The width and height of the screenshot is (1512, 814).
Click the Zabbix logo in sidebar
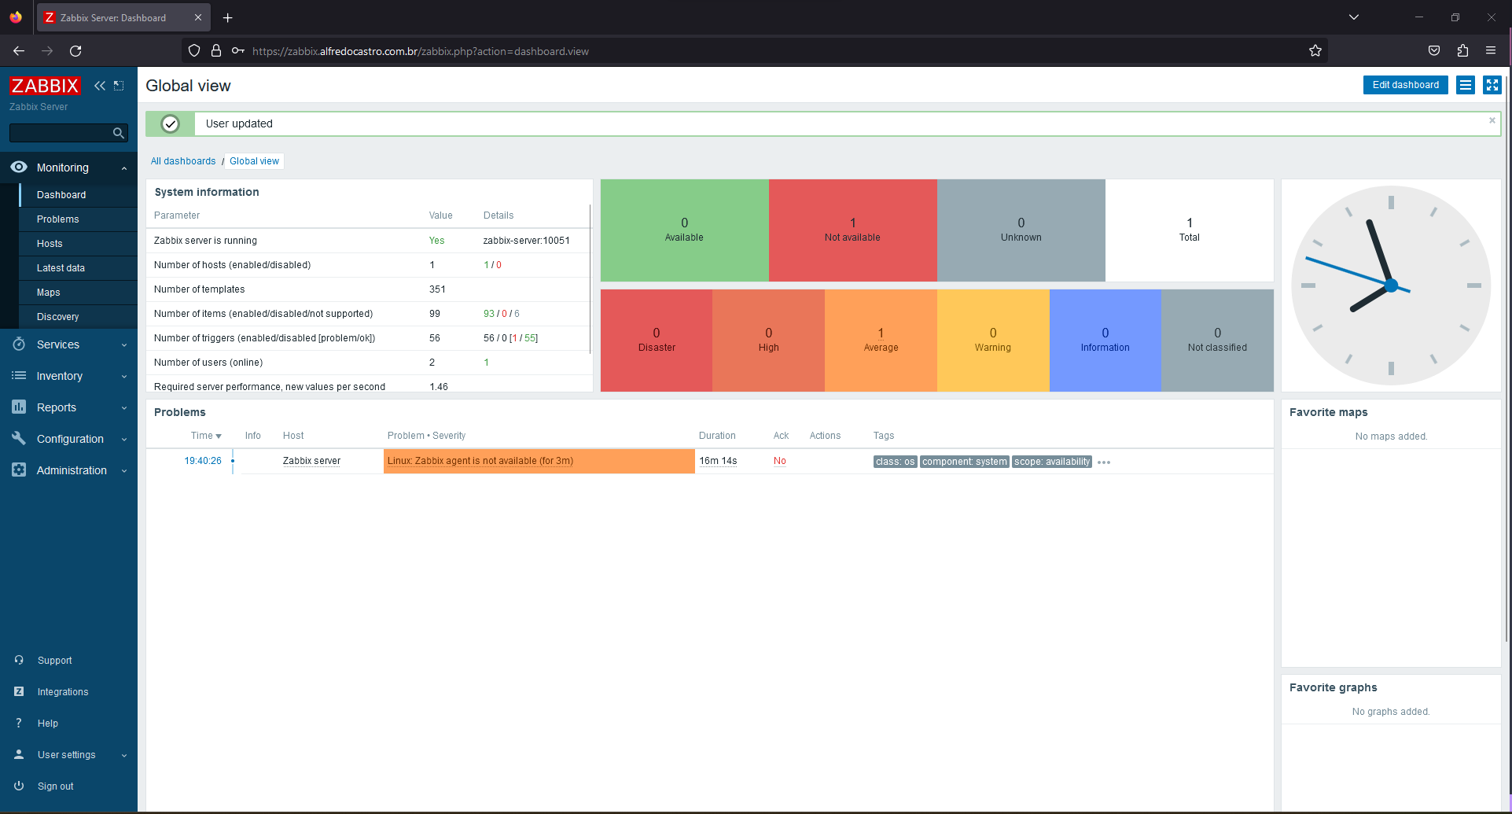[x=45, y=86]
